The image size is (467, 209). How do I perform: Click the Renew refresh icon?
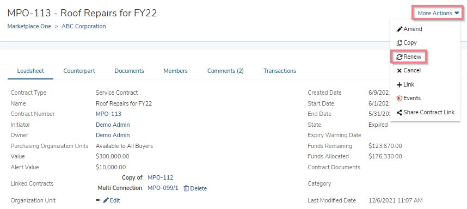click(x=400, y=57)
